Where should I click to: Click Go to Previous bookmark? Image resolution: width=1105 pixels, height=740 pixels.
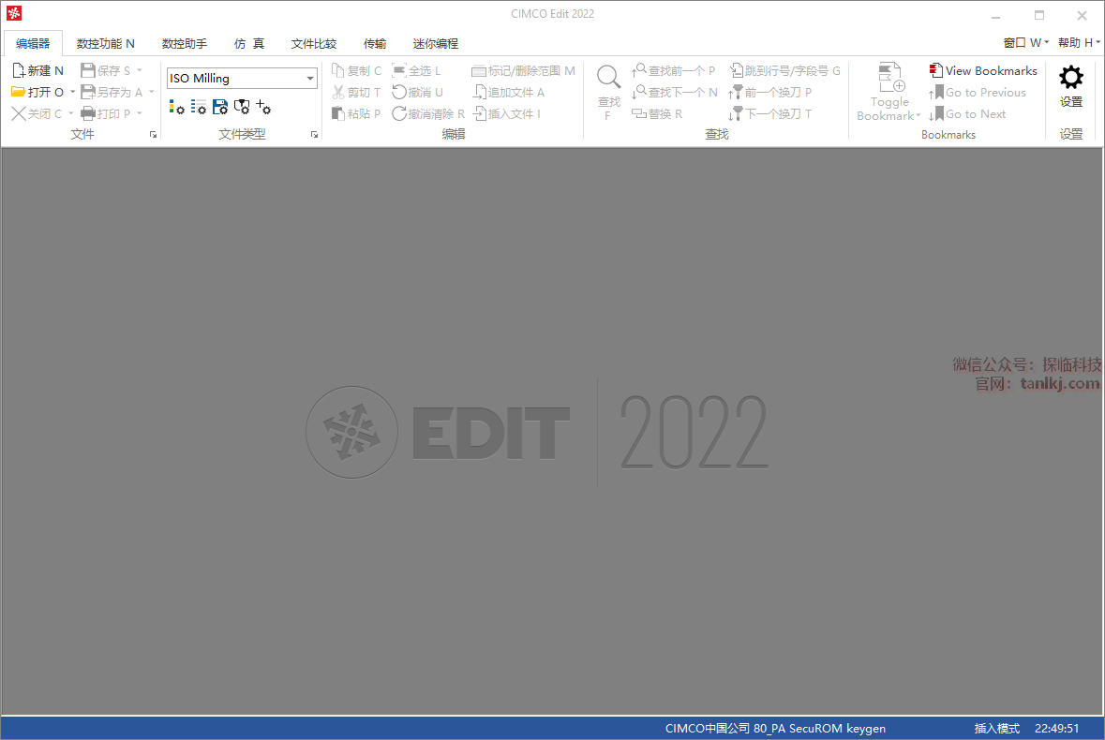pyautogui.click(x=978, y=92)
